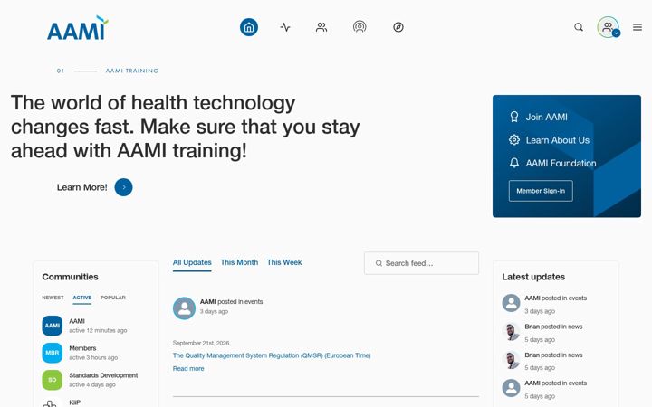Image resolution: width=652 pixels, height=407 pixels.
Task: Click 'September 21st, 2026' date text
Action: 201,343
